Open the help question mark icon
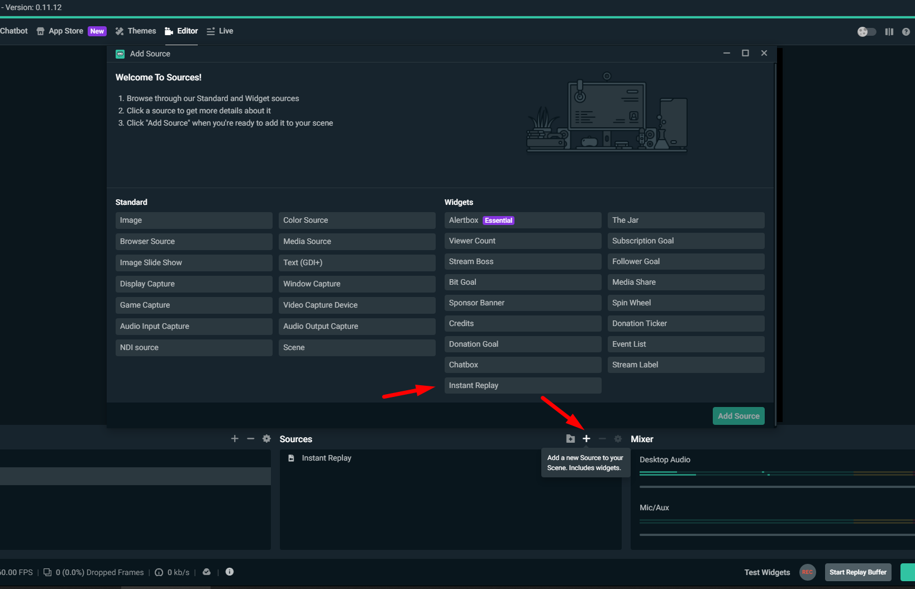This screenshot has height=589, width=915. point(906,32)
